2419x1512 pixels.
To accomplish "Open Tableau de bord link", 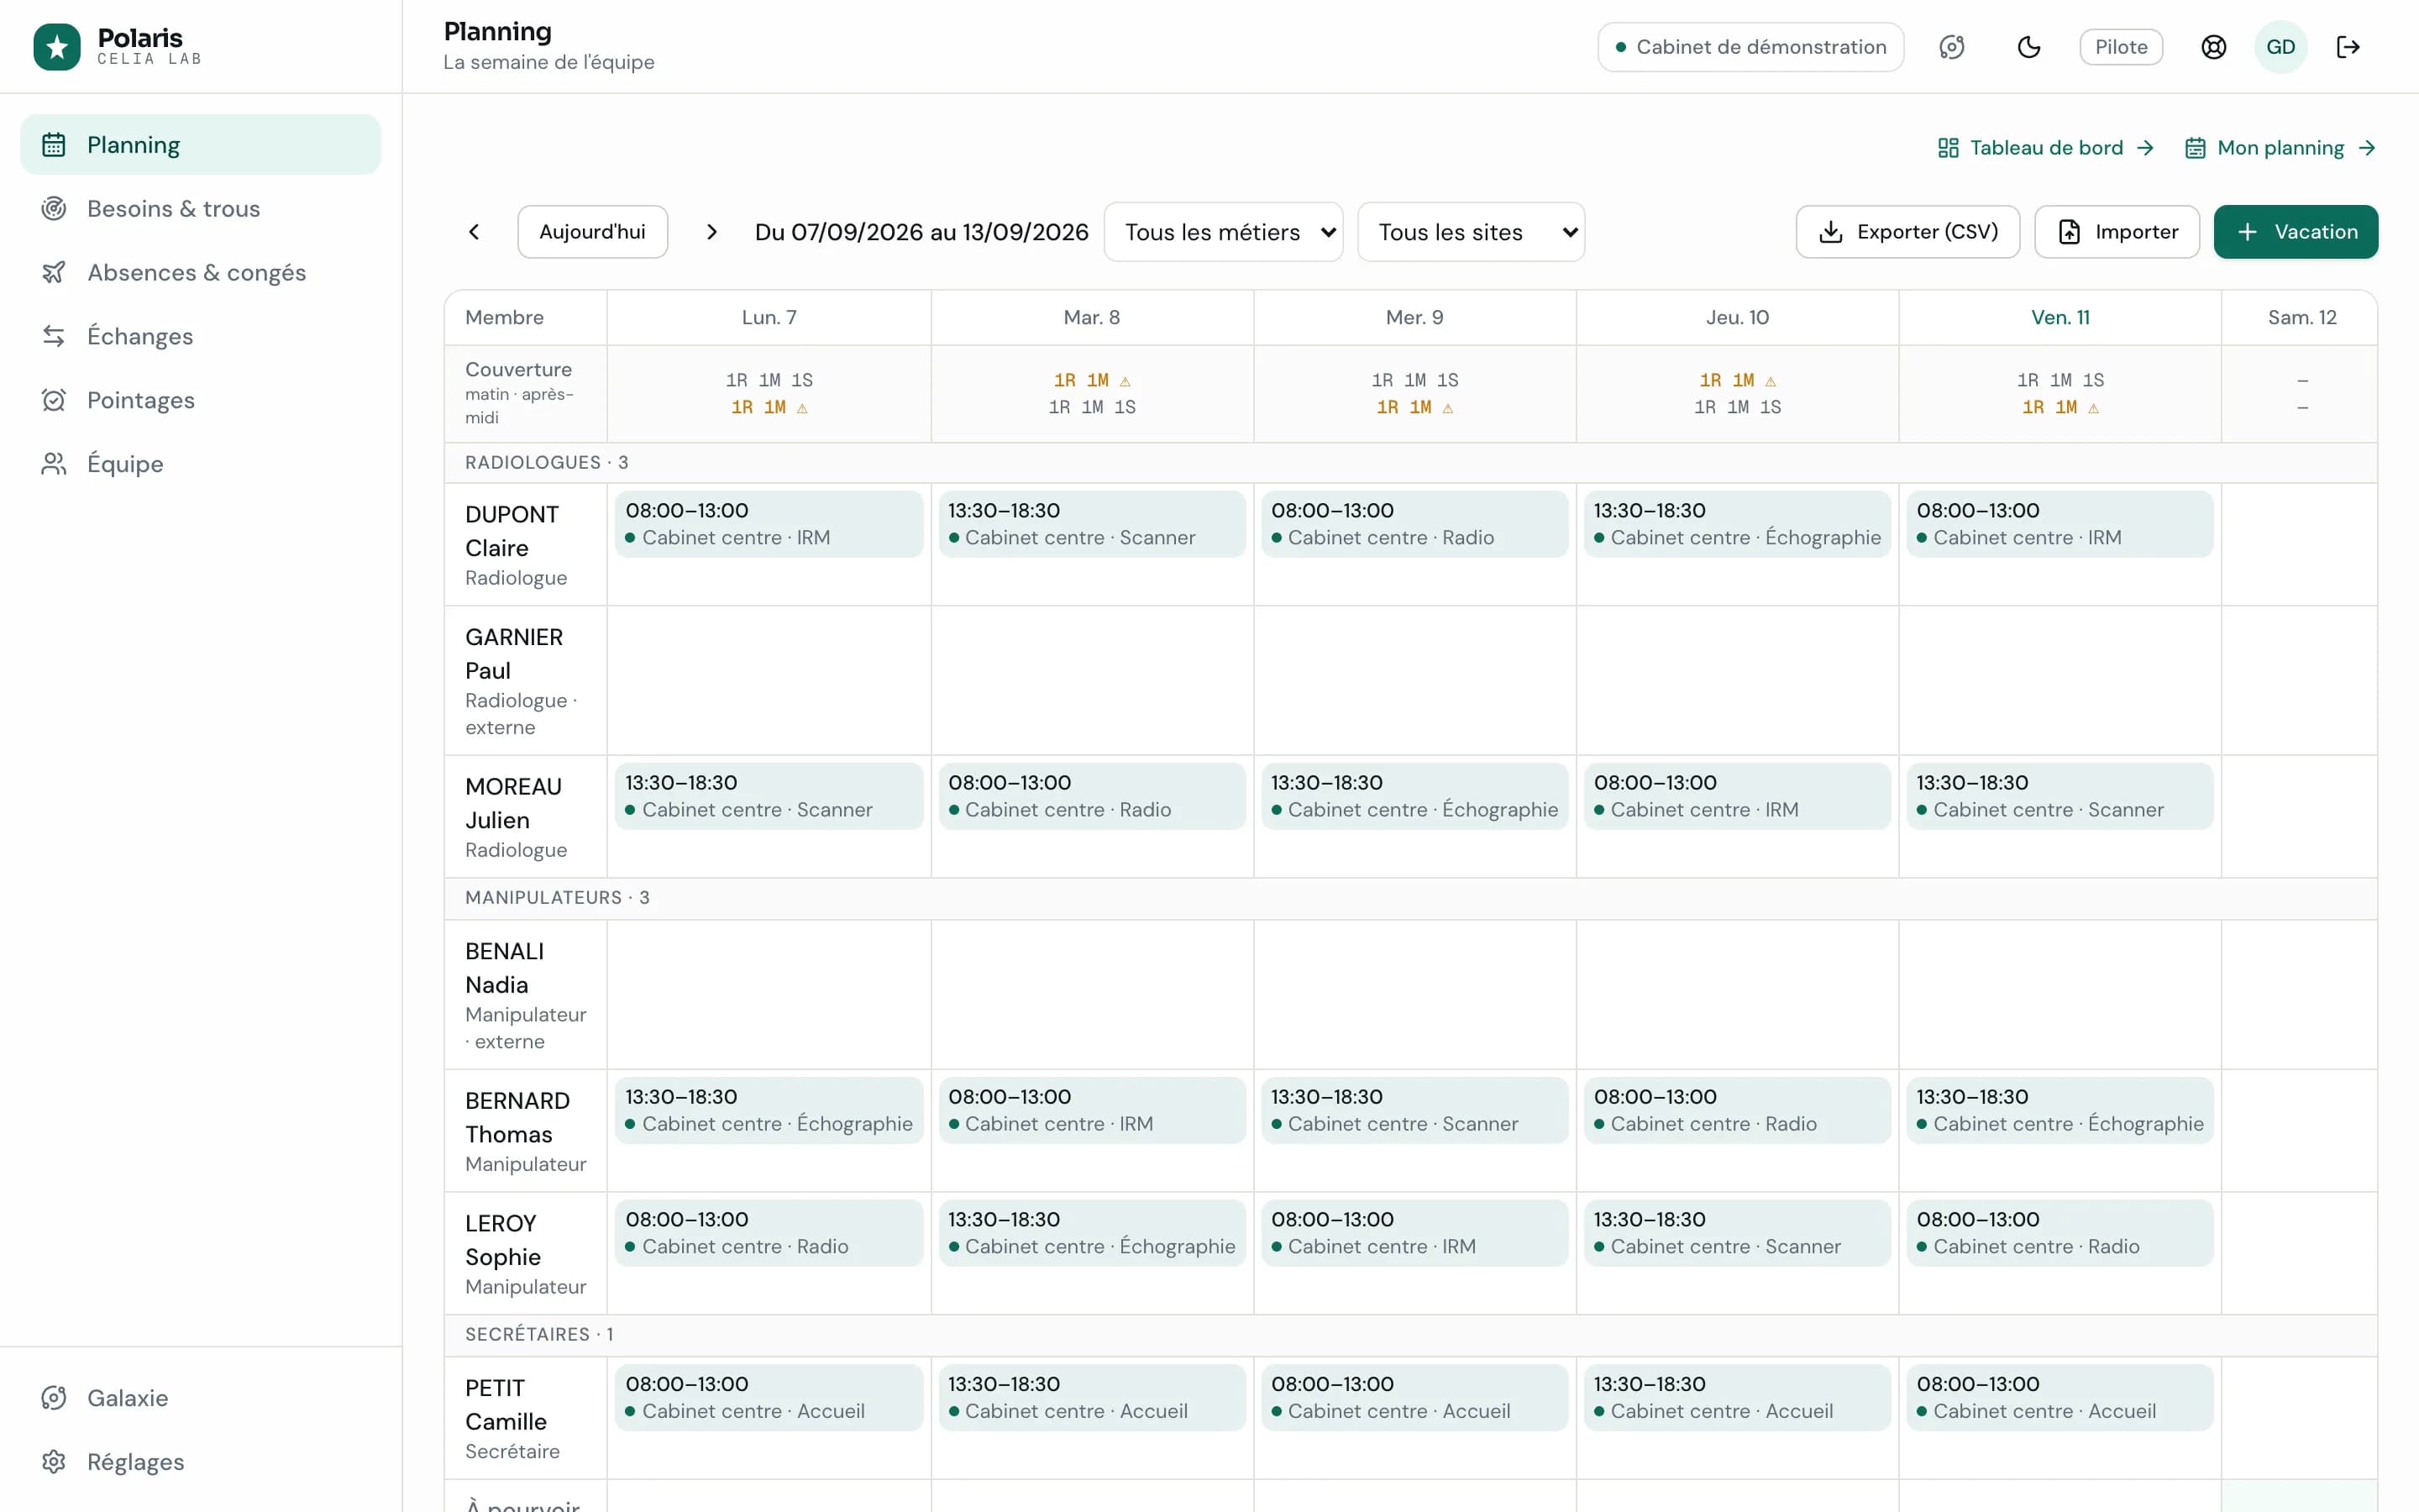I will click(x=2045, y=148).
